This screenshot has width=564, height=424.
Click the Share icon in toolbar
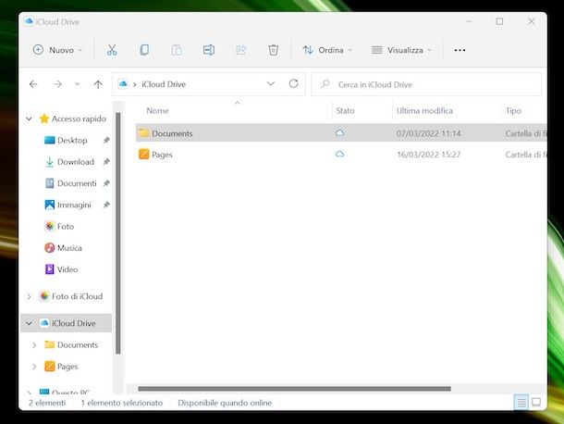point(241,50)
